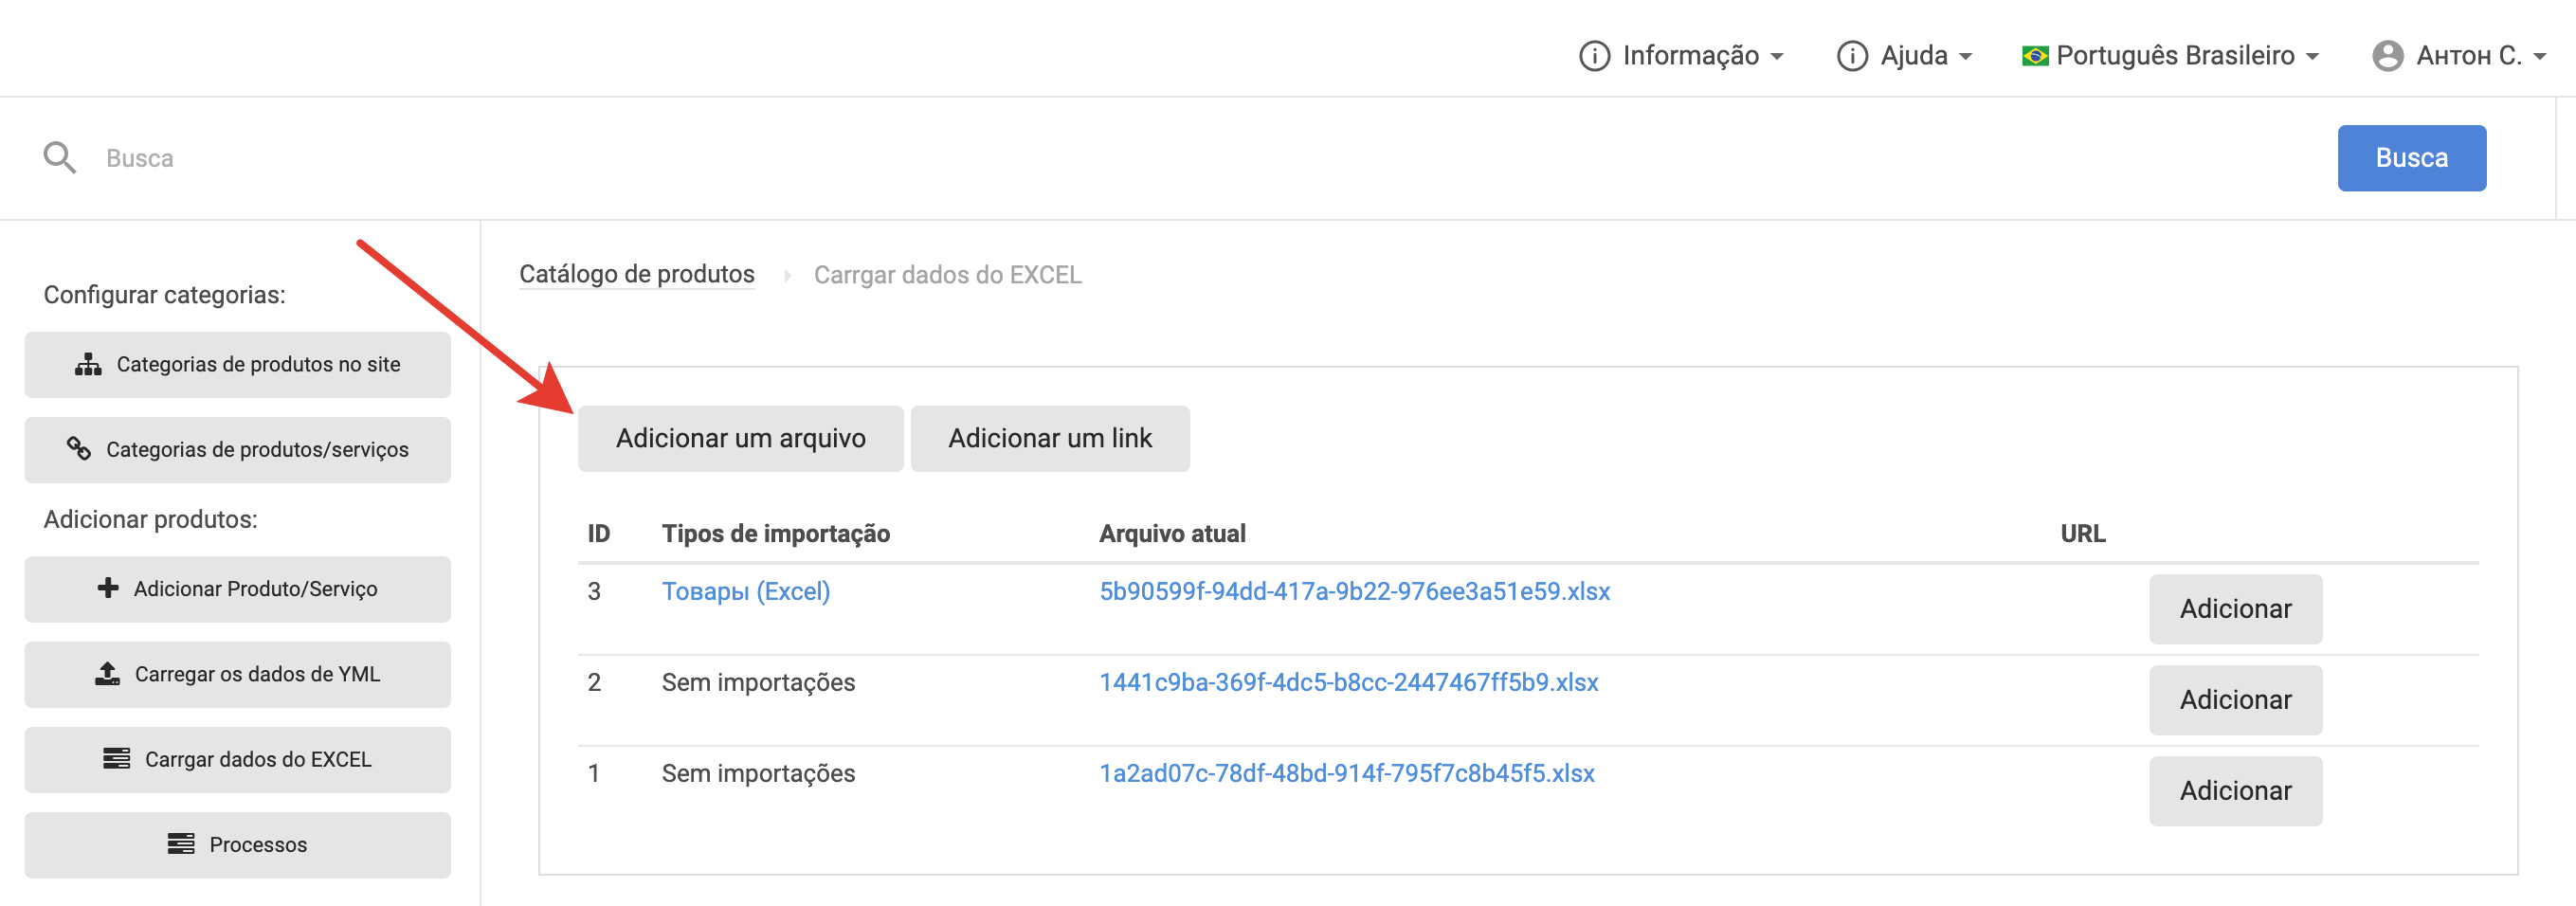Click upload icon for Carregar dados de YML
2576x906 pixels.
[107, 674]
